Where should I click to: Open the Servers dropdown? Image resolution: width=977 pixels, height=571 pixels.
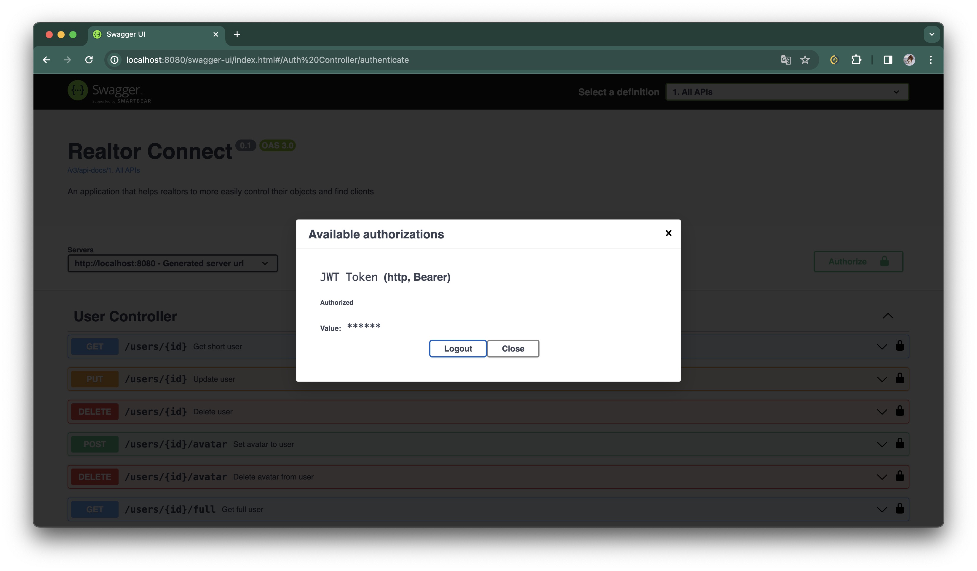point(173,263)
